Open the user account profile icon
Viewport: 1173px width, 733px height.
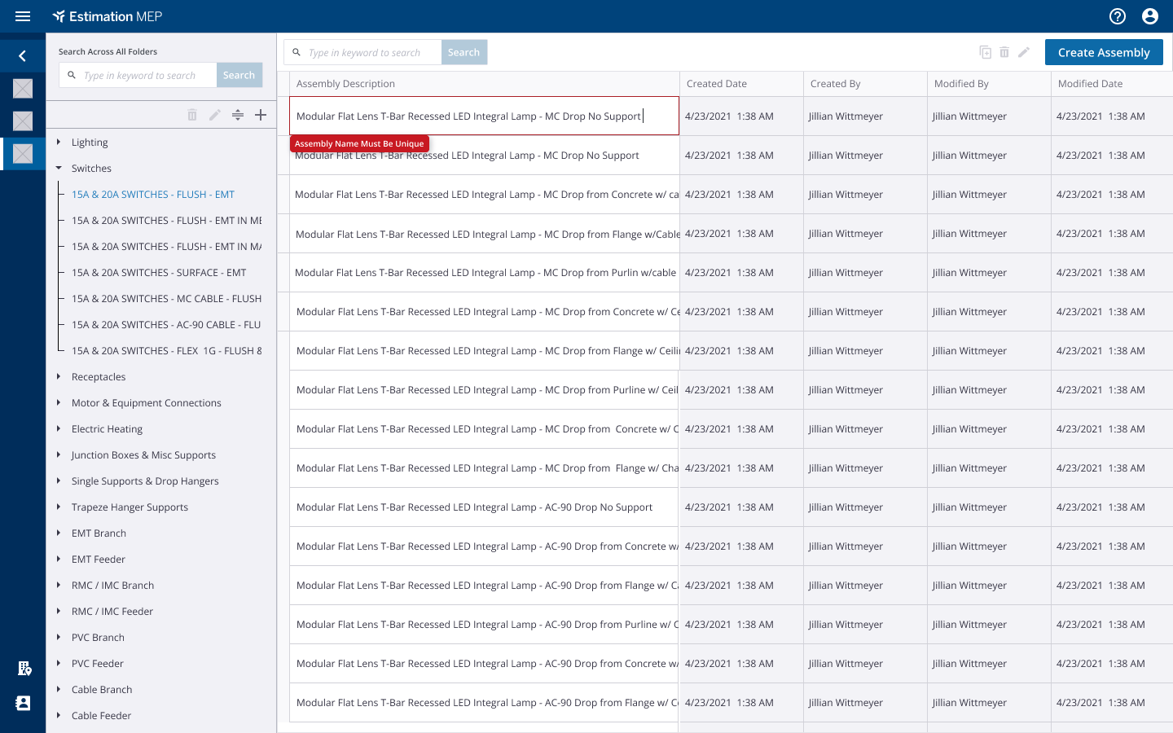pos(1150,16)
